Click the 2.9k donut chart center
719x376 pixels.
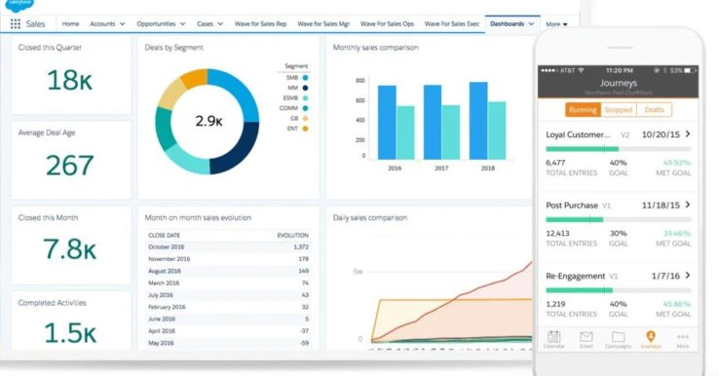coord(208,121)
